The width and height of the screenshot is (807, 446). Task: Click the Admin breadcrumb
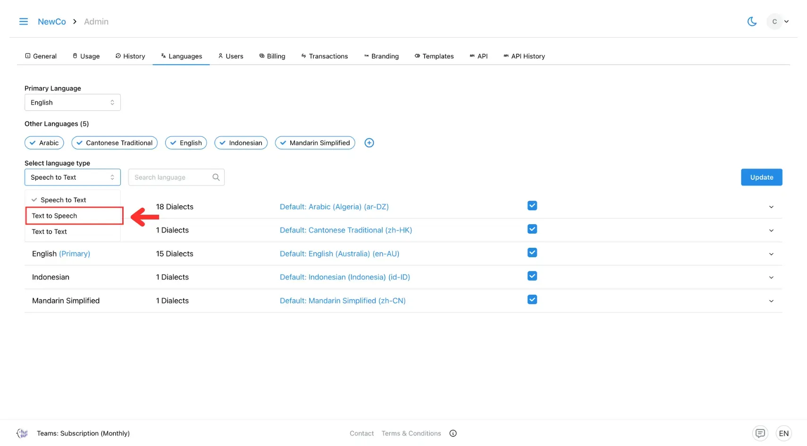(x=96, y=22)
